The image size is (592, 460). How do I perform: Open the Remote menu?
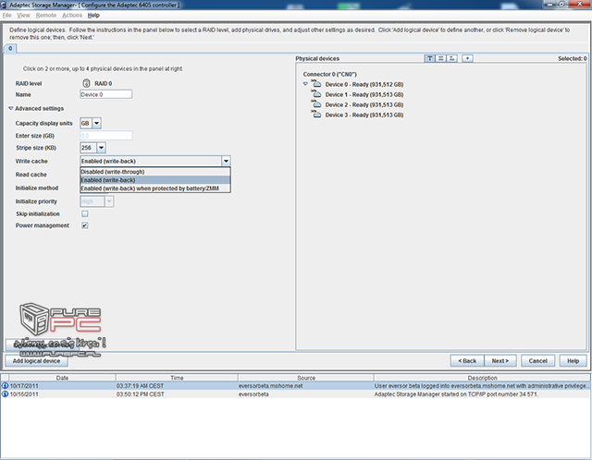(46, 15)
